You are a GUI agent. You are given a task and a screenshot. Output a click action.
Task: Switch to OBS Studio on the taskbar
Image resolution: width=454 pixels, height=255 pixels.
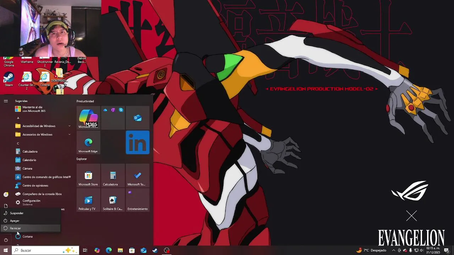click(x=167, y=250)
